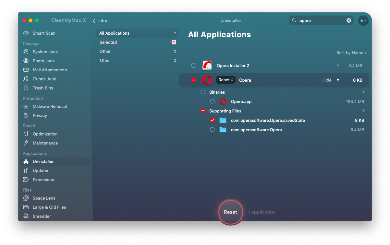Expand Opera Installer 2 details arrow
The image size is (390, 245).
(x=338, y=65)
